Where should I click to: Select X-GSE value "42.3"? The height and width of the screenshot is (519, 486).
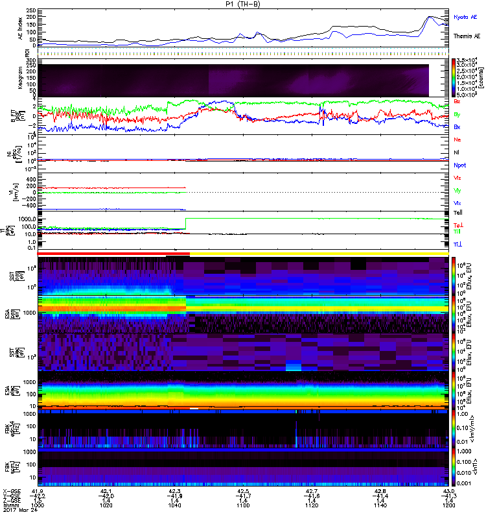174,491
